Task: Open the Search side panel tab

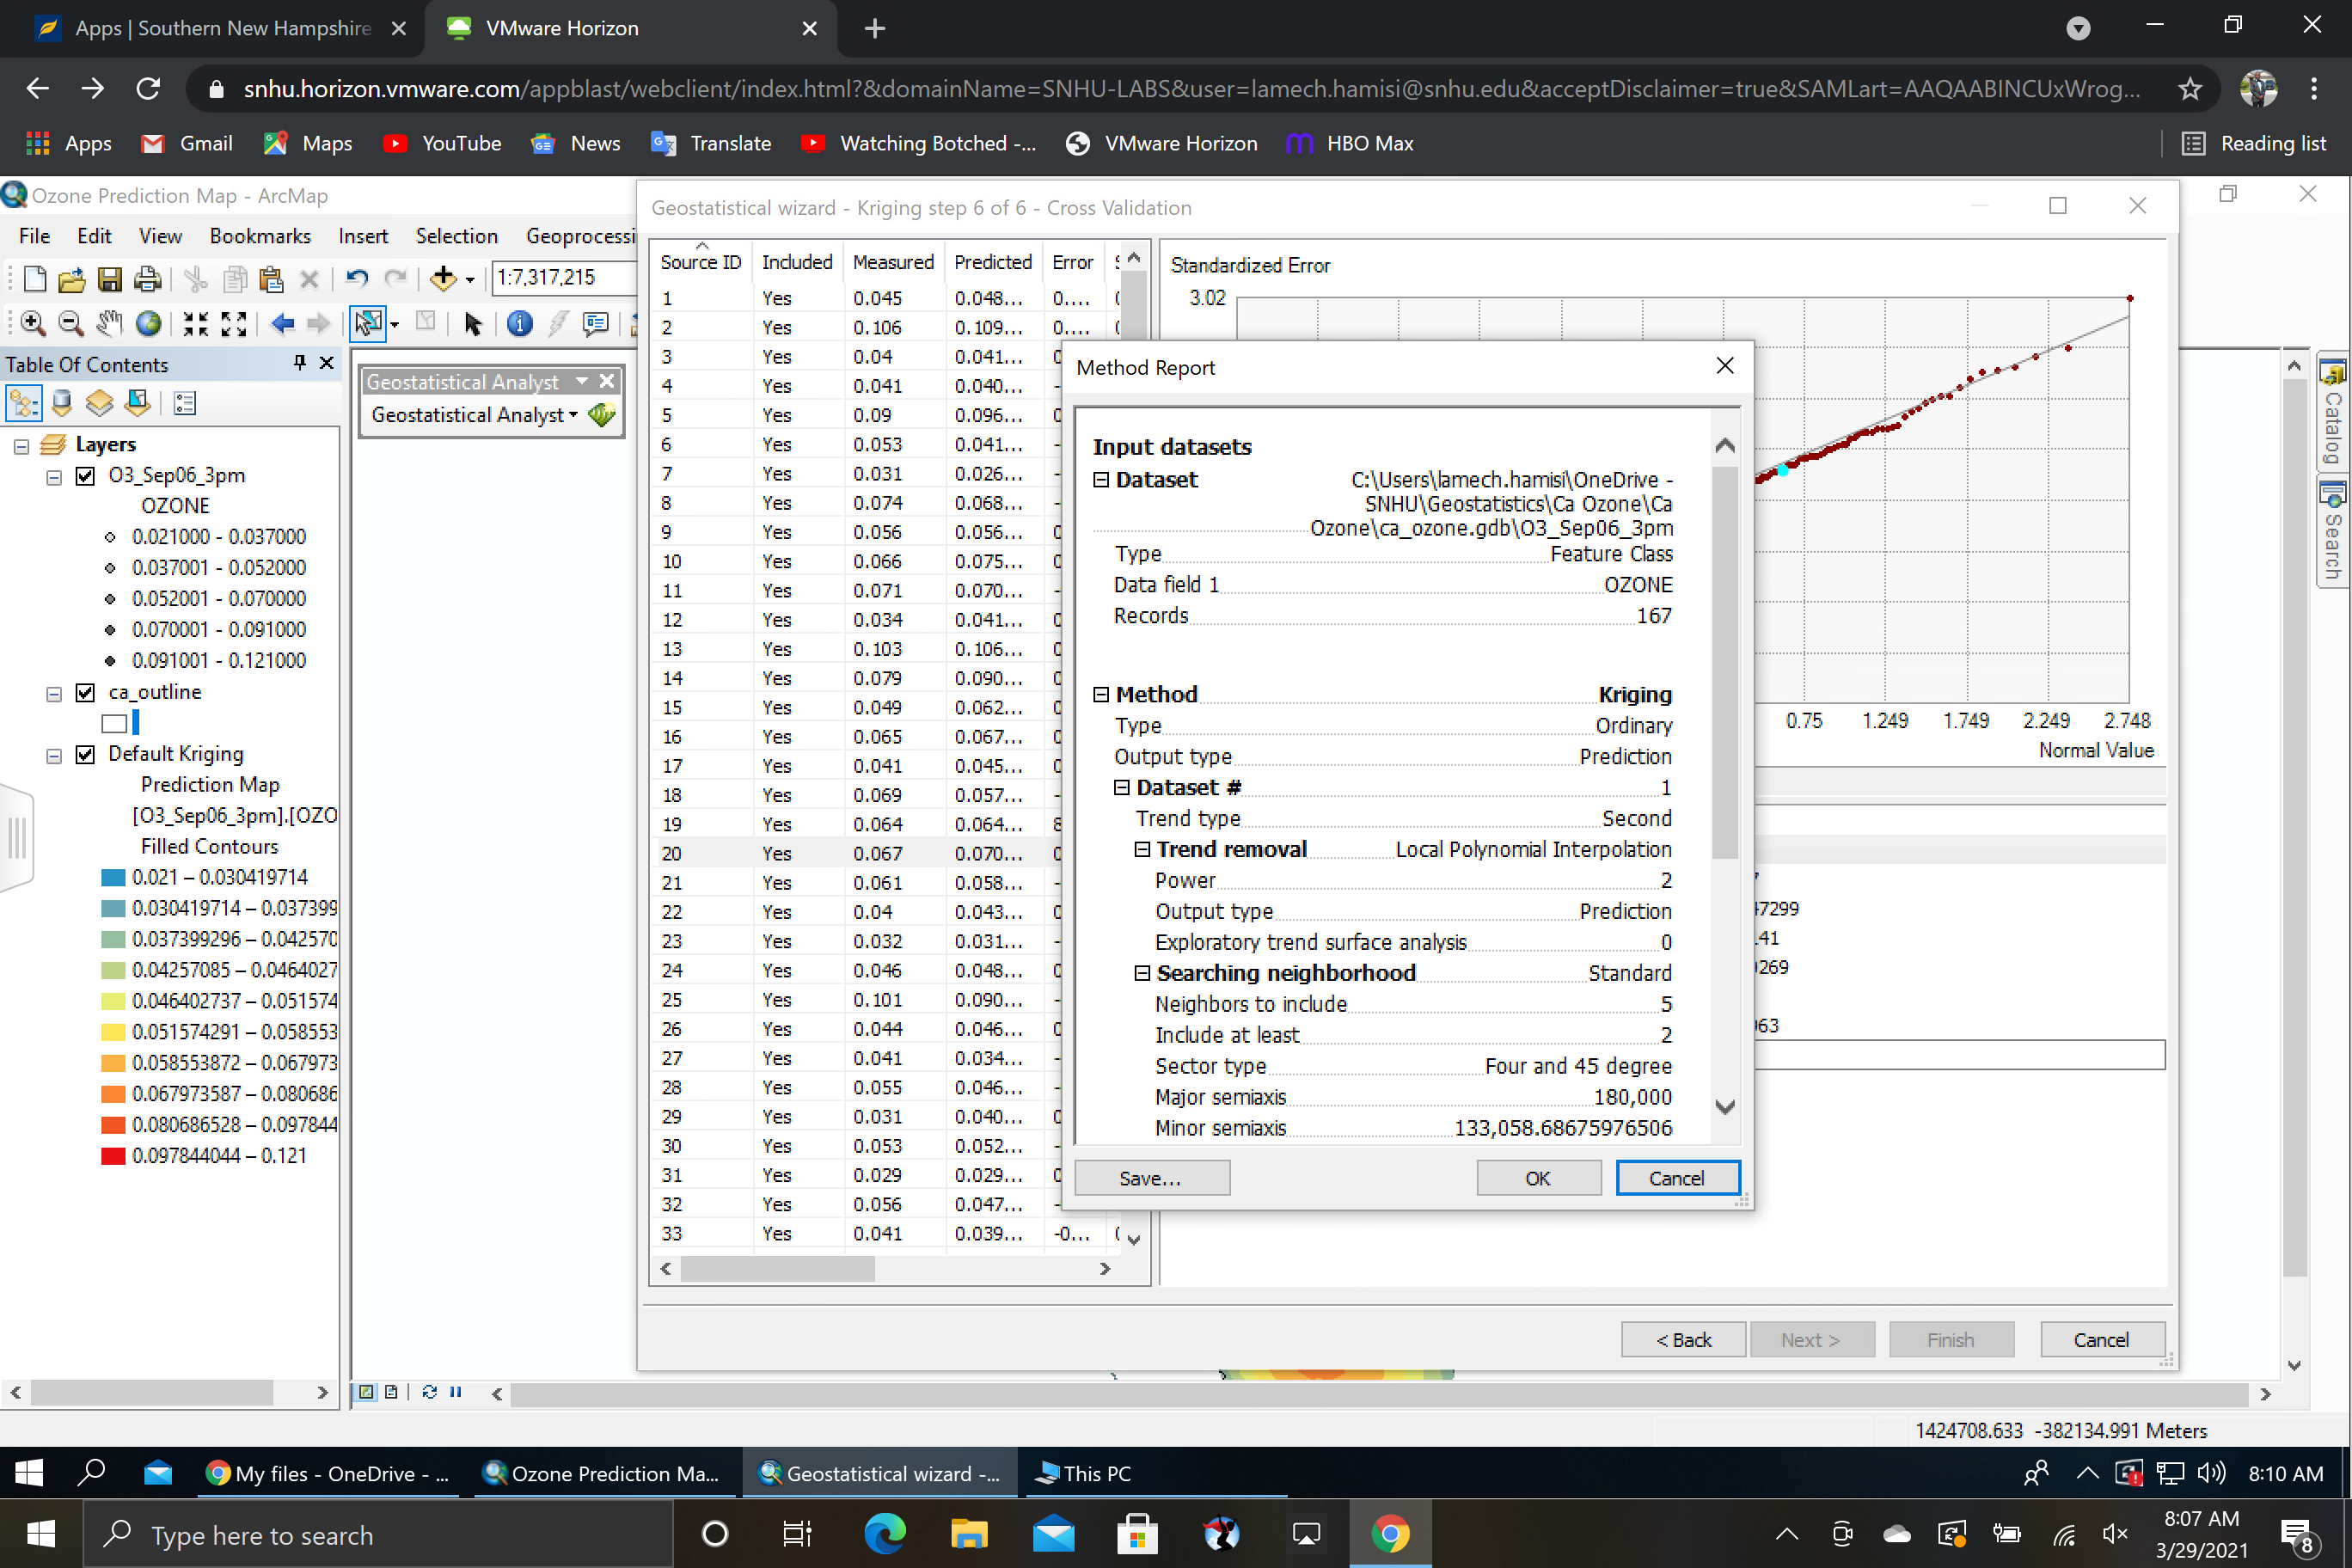Action: (2333, 532)
